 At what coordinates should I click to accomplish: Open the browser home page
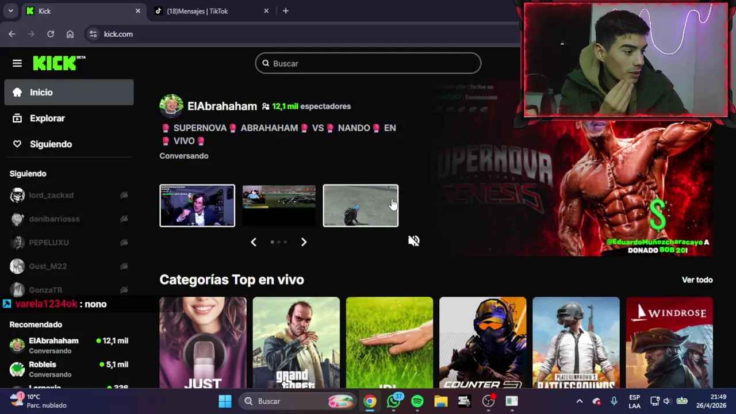70,34
